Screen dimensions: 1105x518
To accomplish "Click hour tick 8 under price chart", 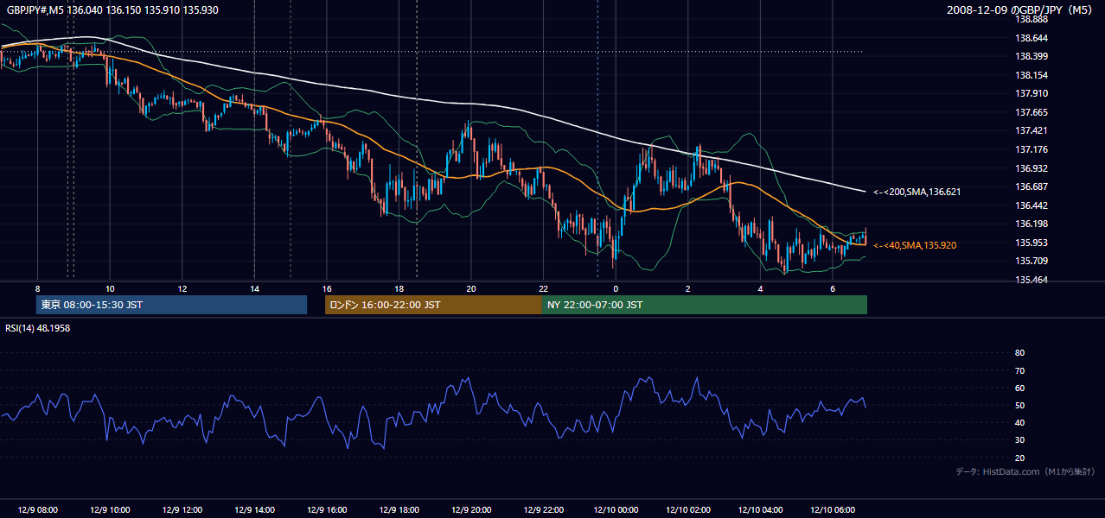I will click(37, 288).
